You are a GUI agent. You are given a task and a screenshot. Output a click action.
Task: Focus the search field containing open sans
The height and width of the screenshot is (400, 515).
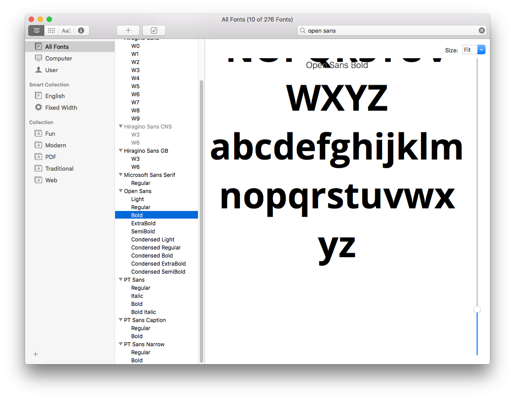click(392, 30)
